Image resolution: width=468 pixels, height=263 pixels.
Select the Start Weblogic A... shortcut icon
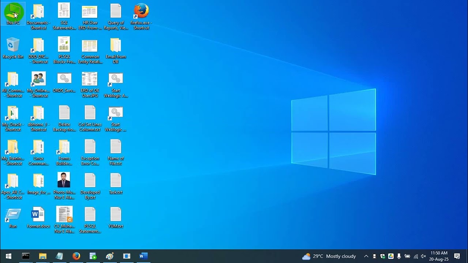click(x=116, y=85)
